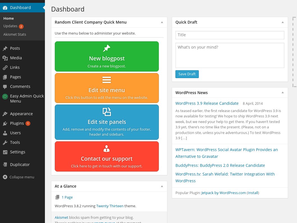Screen dimensions: 297x223
Task: Click the hamburger icon on Edit site menu tile
Action: 107,80
